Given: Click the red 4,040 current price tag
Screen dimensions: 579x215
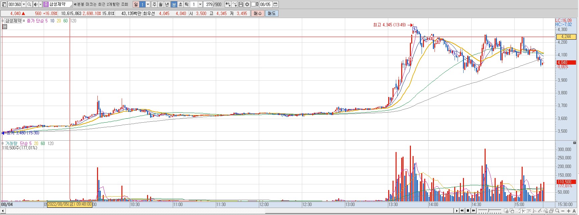Looking at the screenshot, I should (566, 62).
